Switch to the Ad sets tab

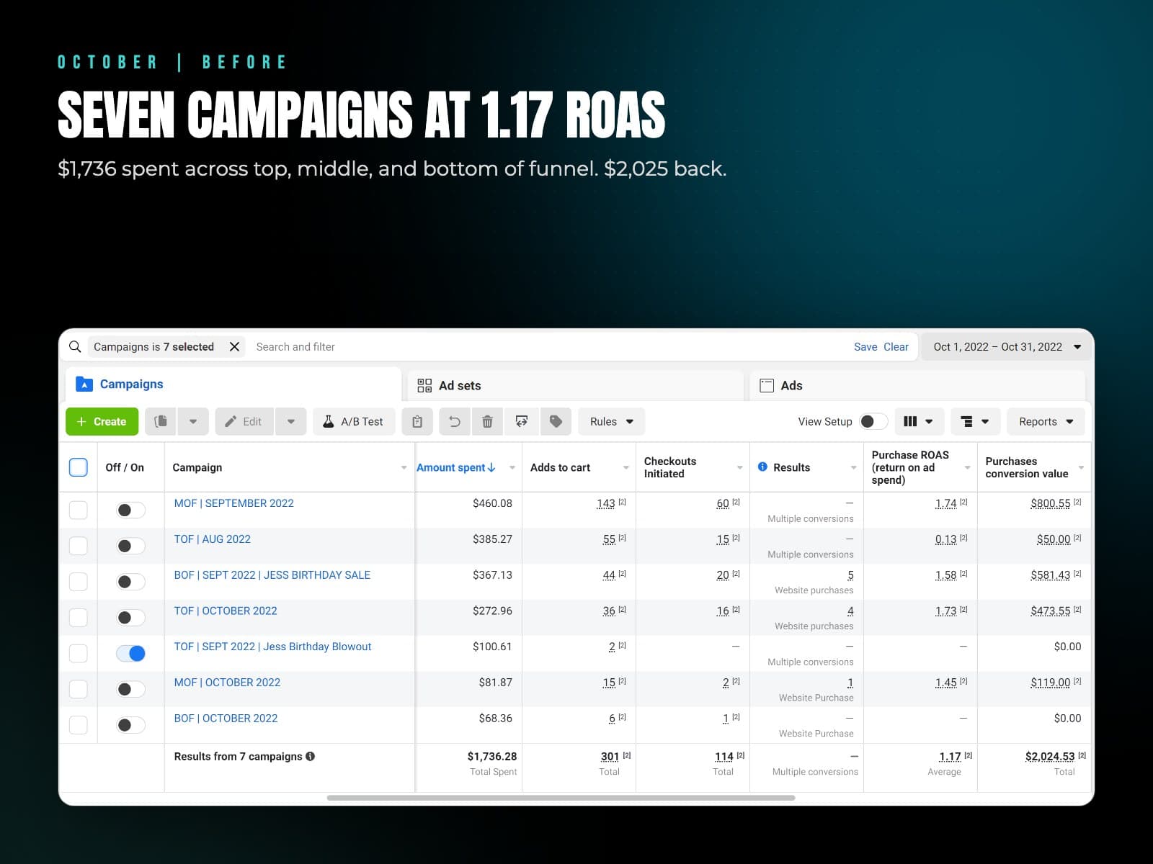click(x=575, y=385)
